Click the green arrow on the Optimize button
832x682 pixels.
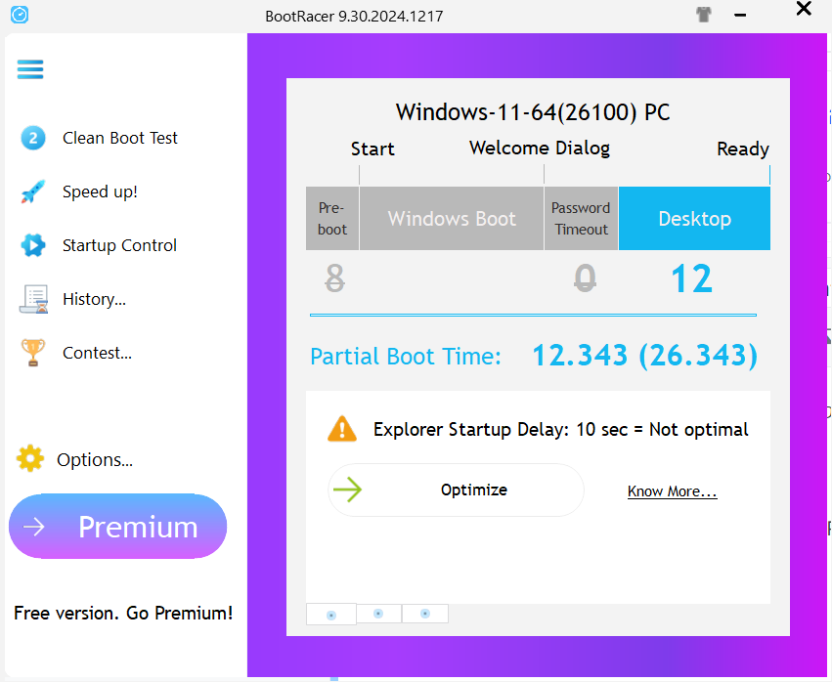tap(347, 490)
